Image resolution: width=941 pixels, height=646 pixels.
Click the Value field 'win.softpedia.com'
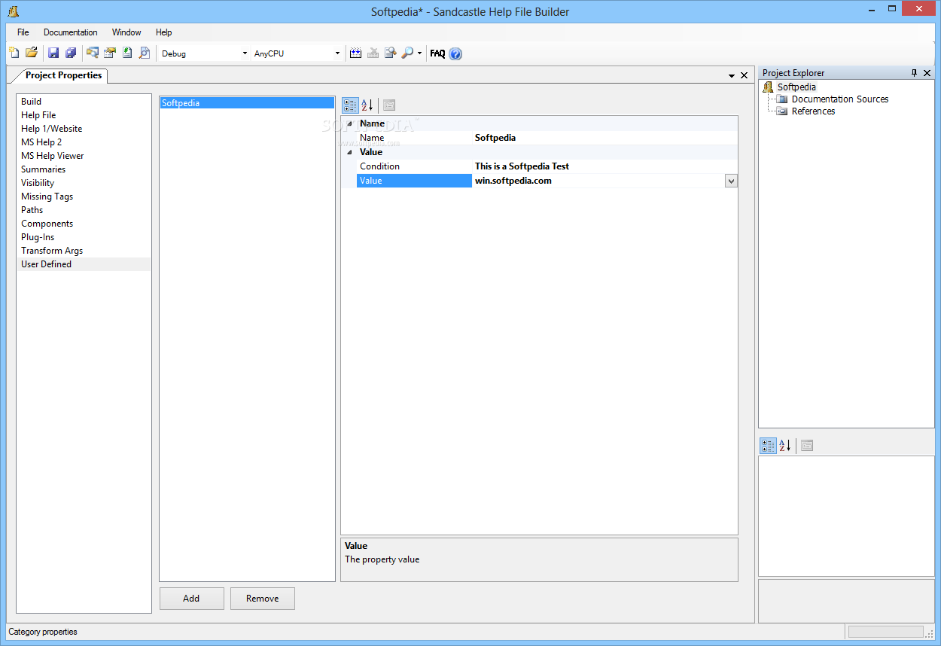598,181
